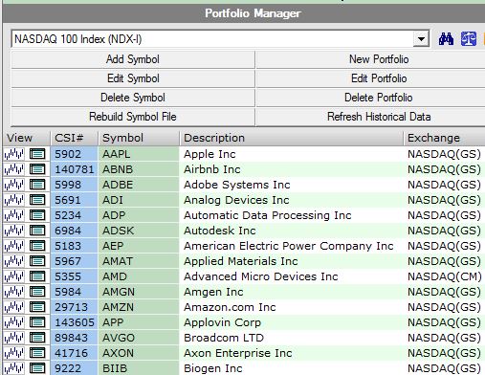The width and height of the screenshot is (485, 375).
Task: Click the Add Symbol button
Action: pos(133,59)
